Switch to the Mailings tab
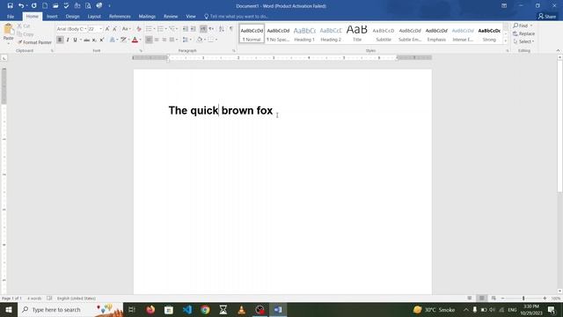563x317 pixels. [x=147, y=17]
